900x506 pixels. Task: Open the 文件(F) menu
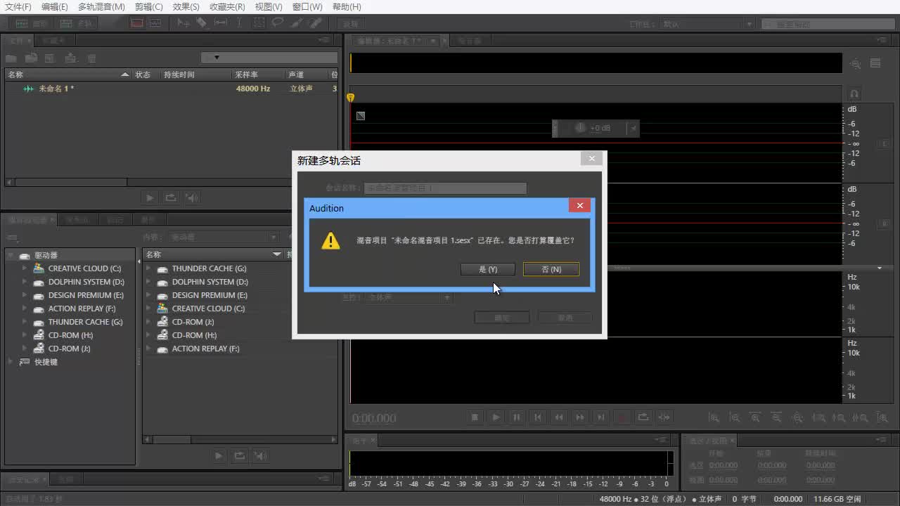(18, 6)
